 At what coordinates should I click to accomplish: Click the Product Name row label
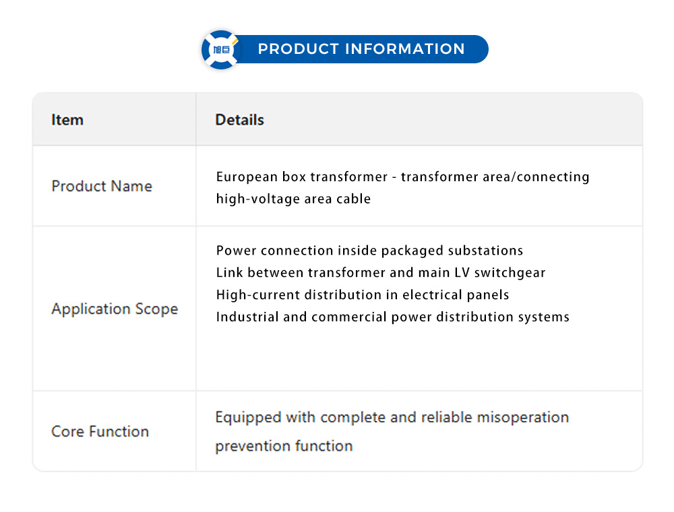coord(102,186)
